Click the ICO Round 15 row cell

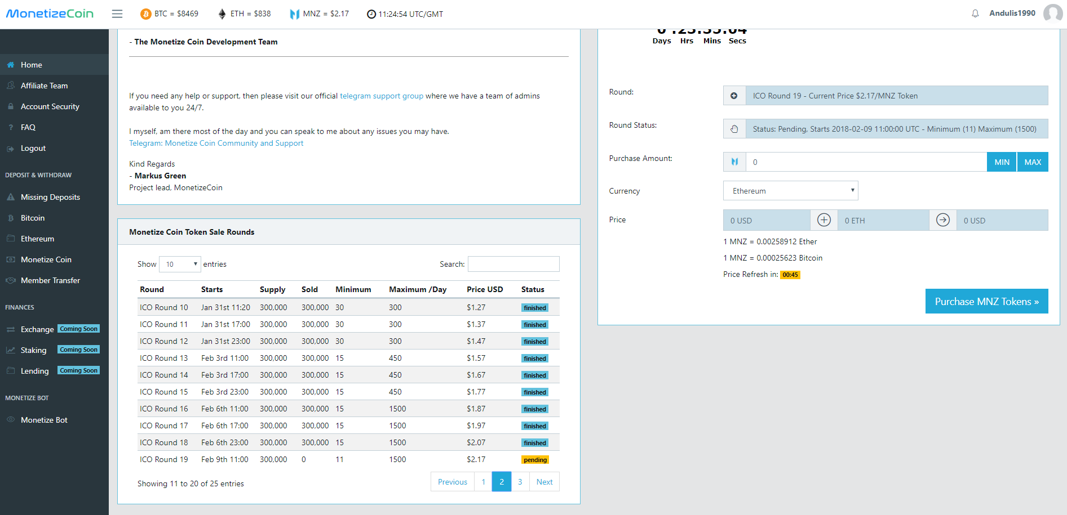pos(163,392)
